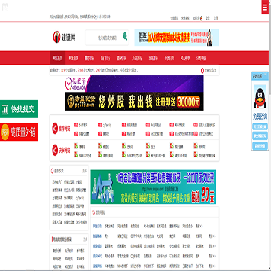The width and height of the screenshot is (271, 271).
Task: Click the green search magnifier icon
Action: point(125,36)
